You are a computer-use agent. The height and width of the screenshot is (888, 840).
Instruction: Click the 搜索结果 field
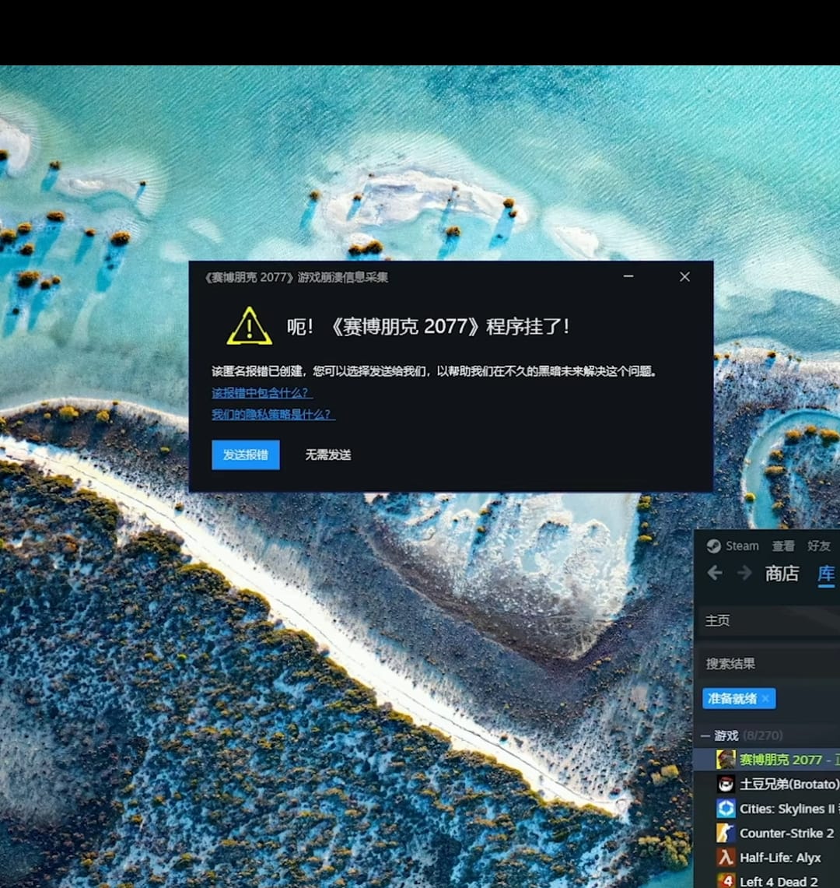click(x=768, y=663)
